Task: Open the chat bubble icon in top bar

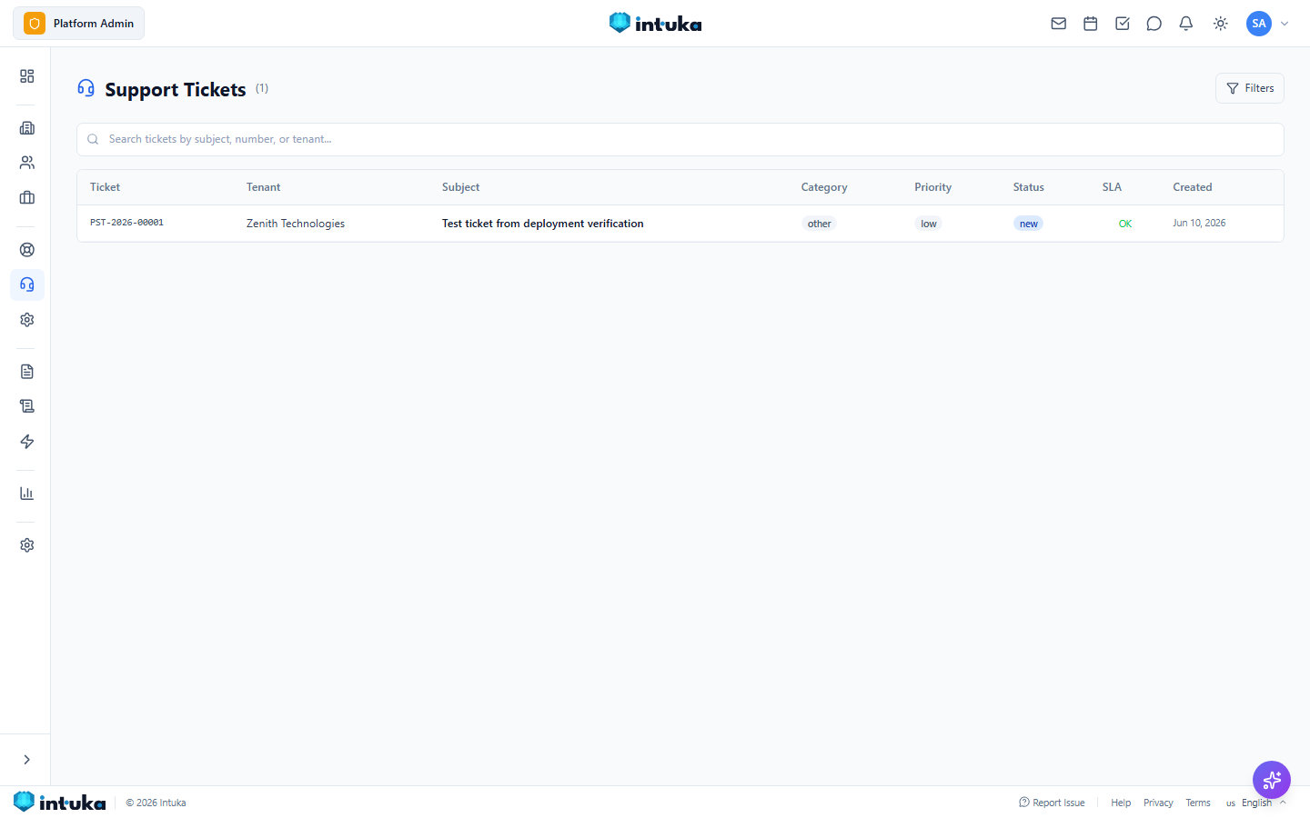Action: 1154,24
